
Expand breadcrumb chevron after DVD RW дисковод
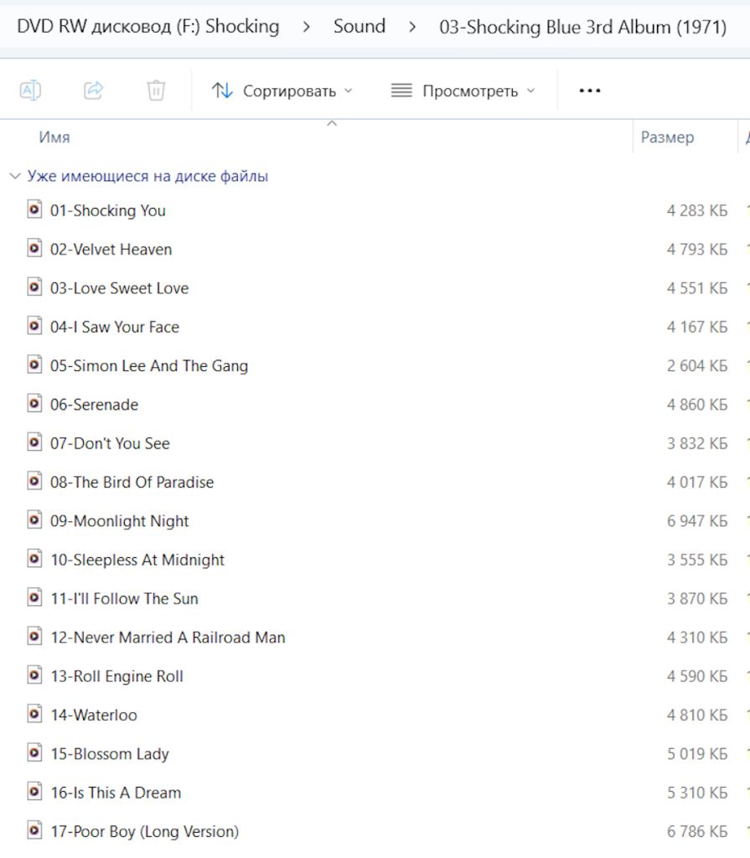pyautogui.click(x=307, y=26)
